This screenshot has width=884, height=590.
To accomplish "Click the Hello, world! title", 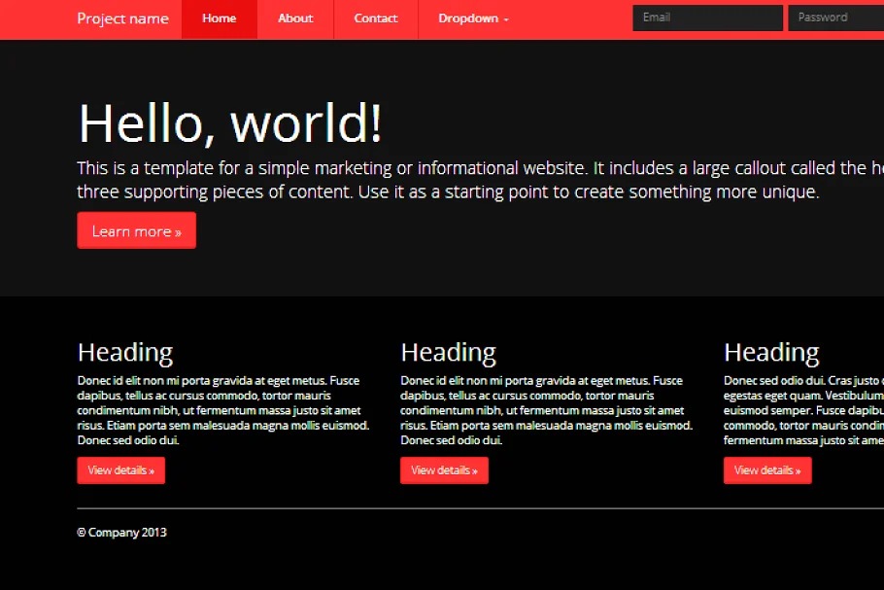I will click(x=230, y=123).
